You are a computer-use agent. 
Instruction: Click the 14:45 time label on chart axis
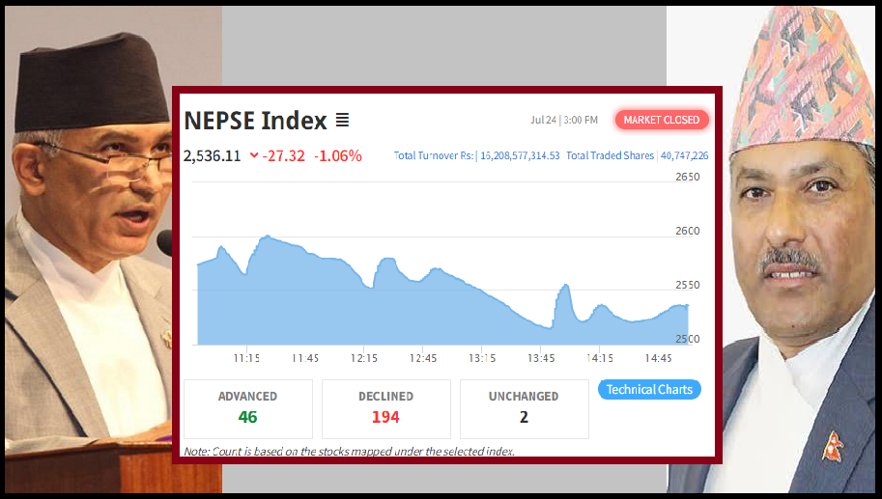[657, 358]
